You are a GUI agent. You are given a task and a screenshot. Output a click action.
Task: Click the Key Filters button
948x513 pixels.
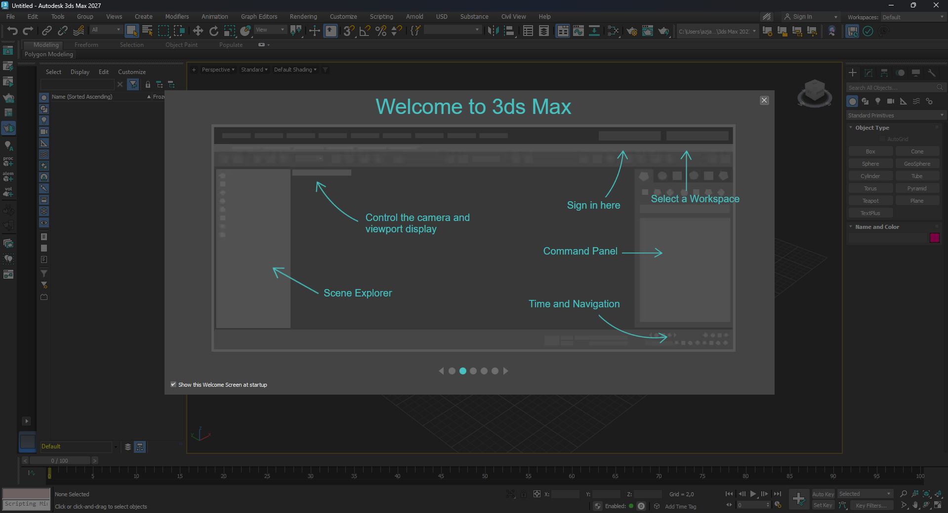[x=871, y=506]
